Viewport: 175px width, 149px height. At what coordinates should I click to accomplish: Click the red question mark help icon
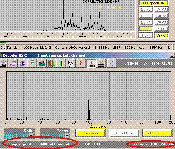pos(81,63)
